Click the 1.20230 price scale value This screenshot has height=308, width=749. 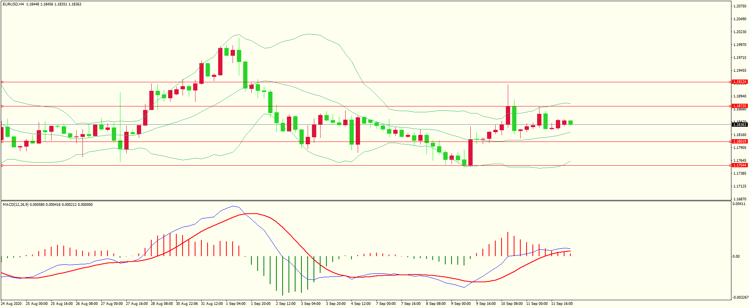pos(740,32)
